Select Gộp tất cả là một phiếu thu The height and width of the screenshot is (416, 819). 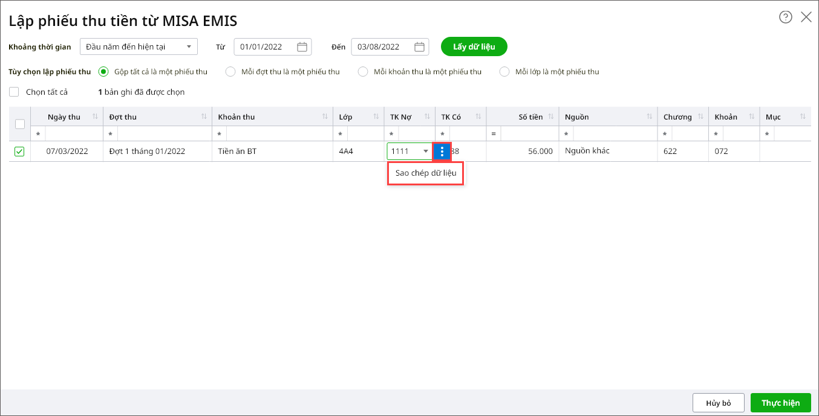(x=103, y=72)
